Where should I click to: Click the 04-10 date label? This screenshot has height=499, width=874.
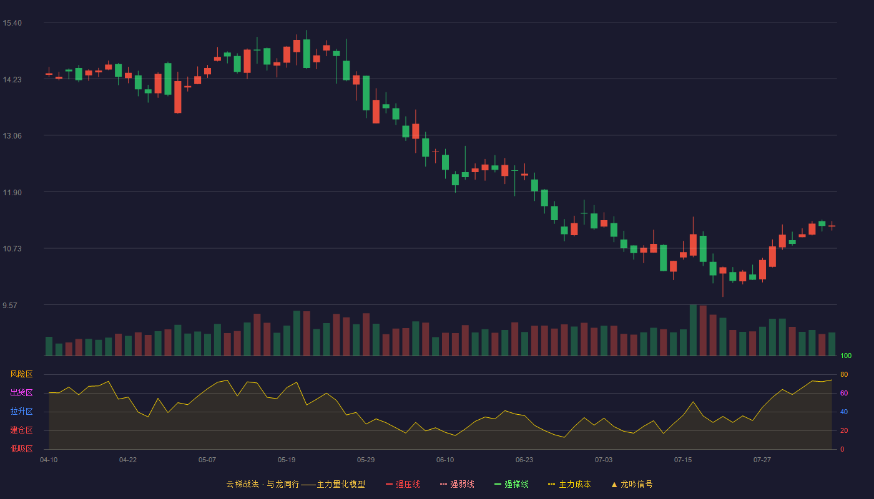49,460
